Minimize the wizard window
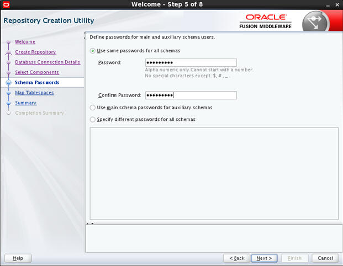 point(328,6)
